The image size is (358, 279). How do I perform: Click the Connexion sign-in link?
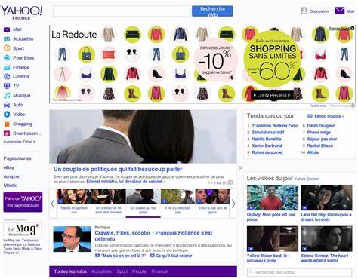tap(319, 11)
